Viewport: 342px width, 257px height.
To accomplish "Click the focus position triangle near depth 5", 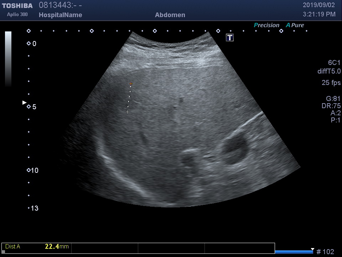I will point(24,103).
